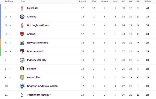Click the Tottenham Hotspur cockerel crest
The width and height of the screenshot is (156, 99).
[x=22, y=95]
